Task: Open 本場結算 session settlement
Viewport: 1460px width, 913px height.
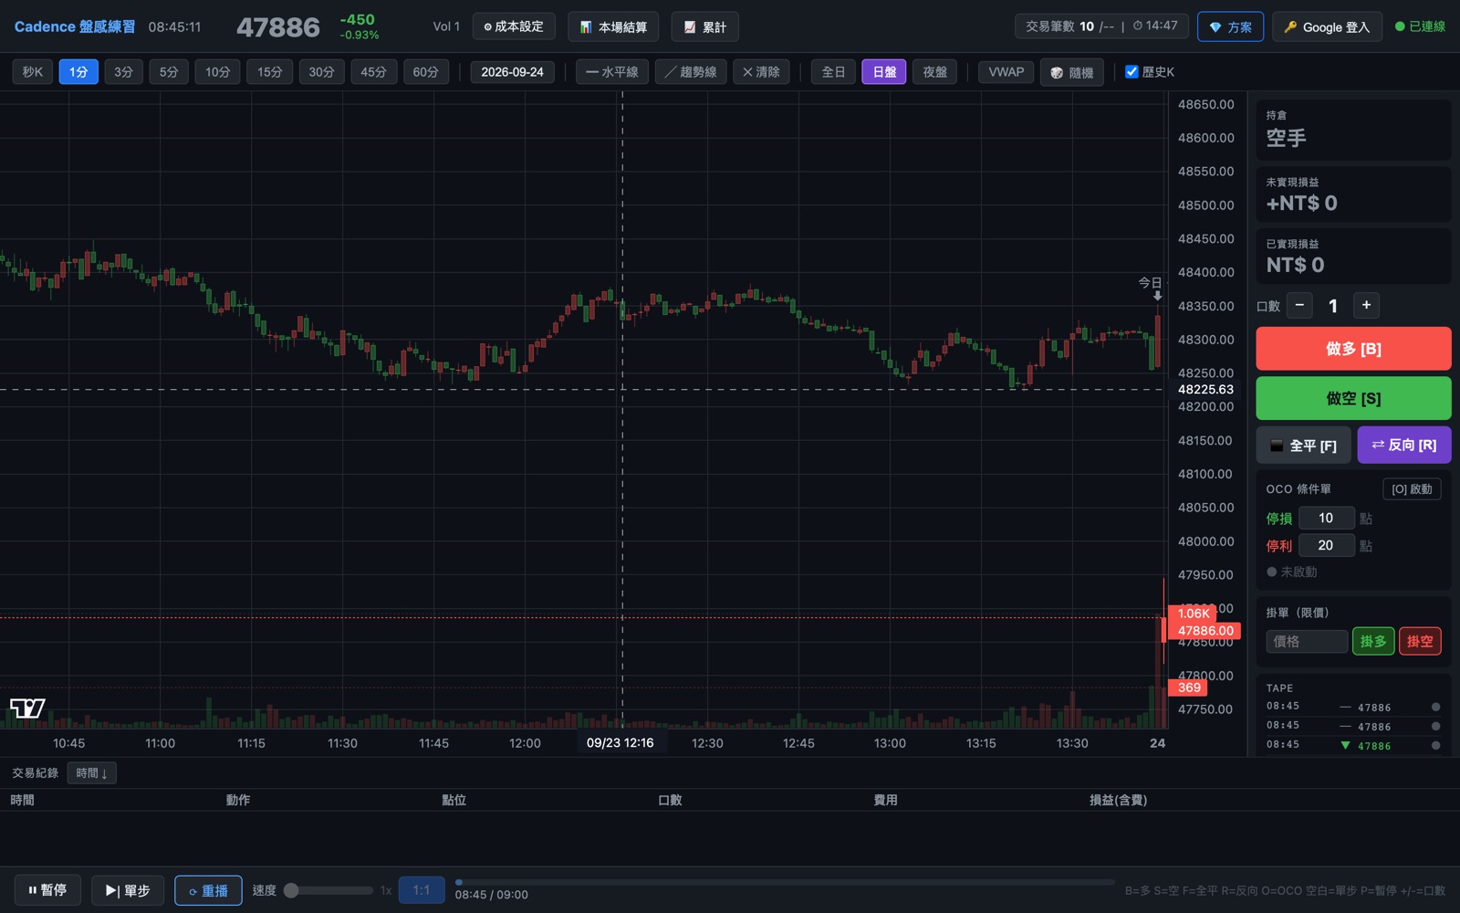Action: pos(613,26)
